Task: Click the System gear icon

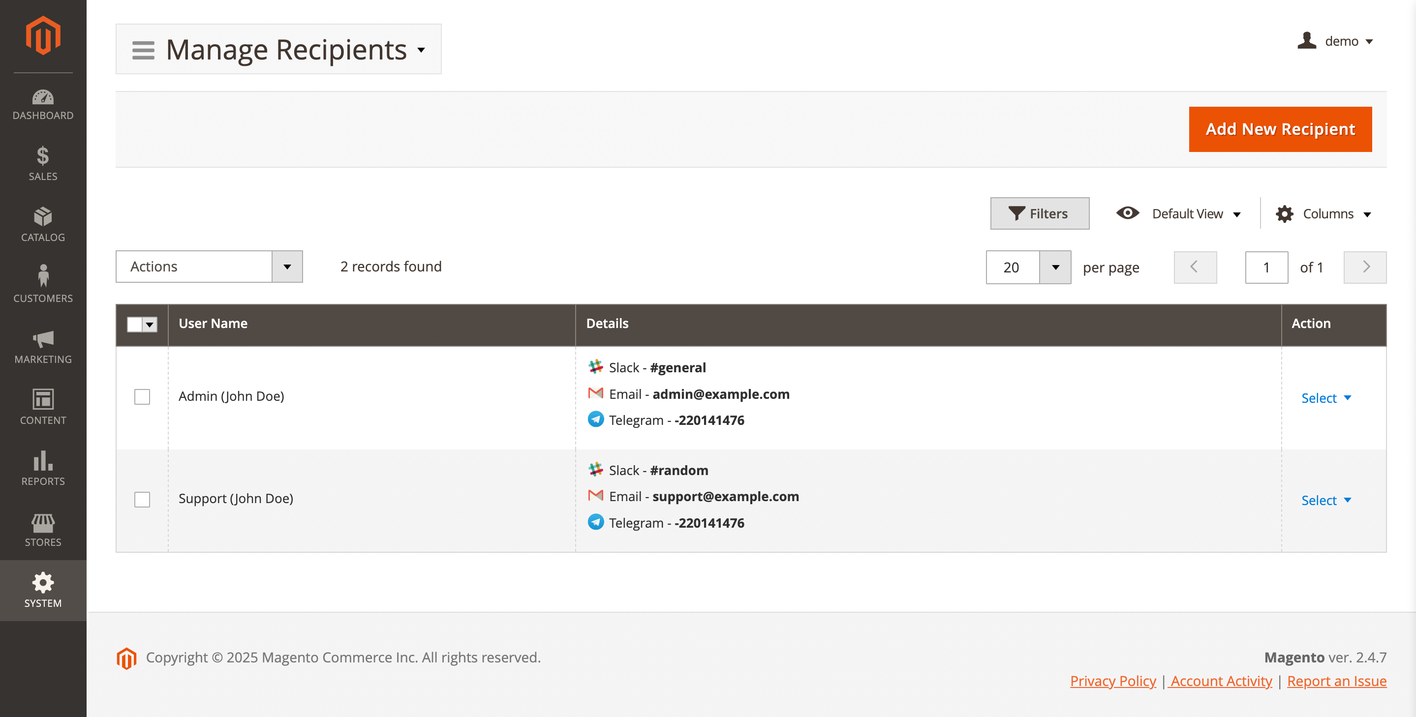Action: pyautogui.click(x=43, y=582)
